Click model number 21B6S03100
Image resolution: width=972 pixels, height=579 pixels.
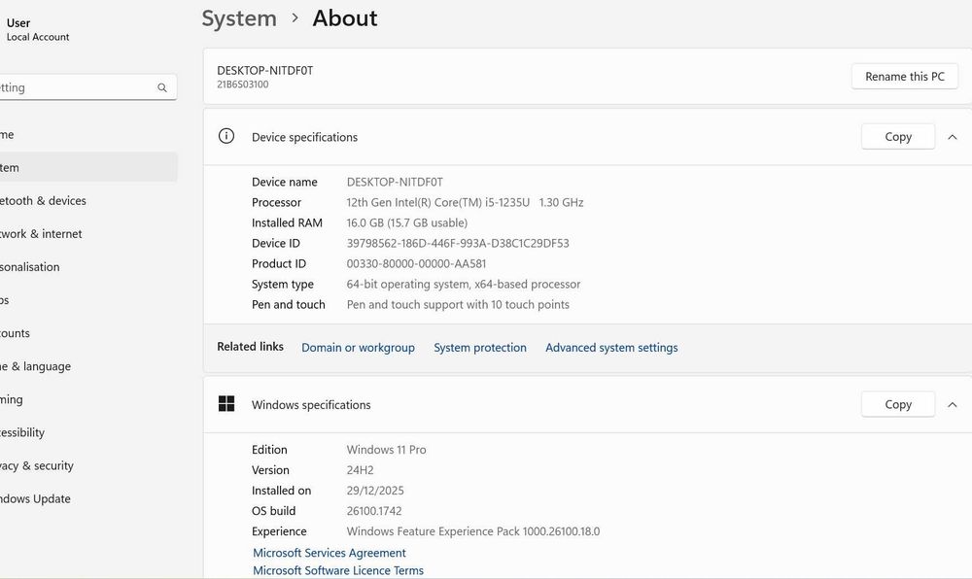pyautogui.click(x=242, y=85)
